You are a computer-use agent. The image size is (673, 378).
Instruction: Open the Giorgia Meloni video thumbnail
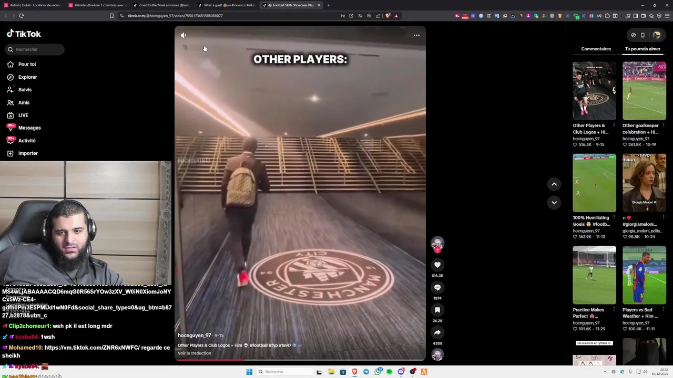tap(644, 183)
